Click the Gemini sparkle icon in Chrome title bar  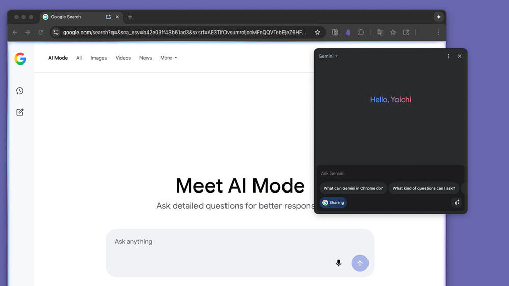439,17
